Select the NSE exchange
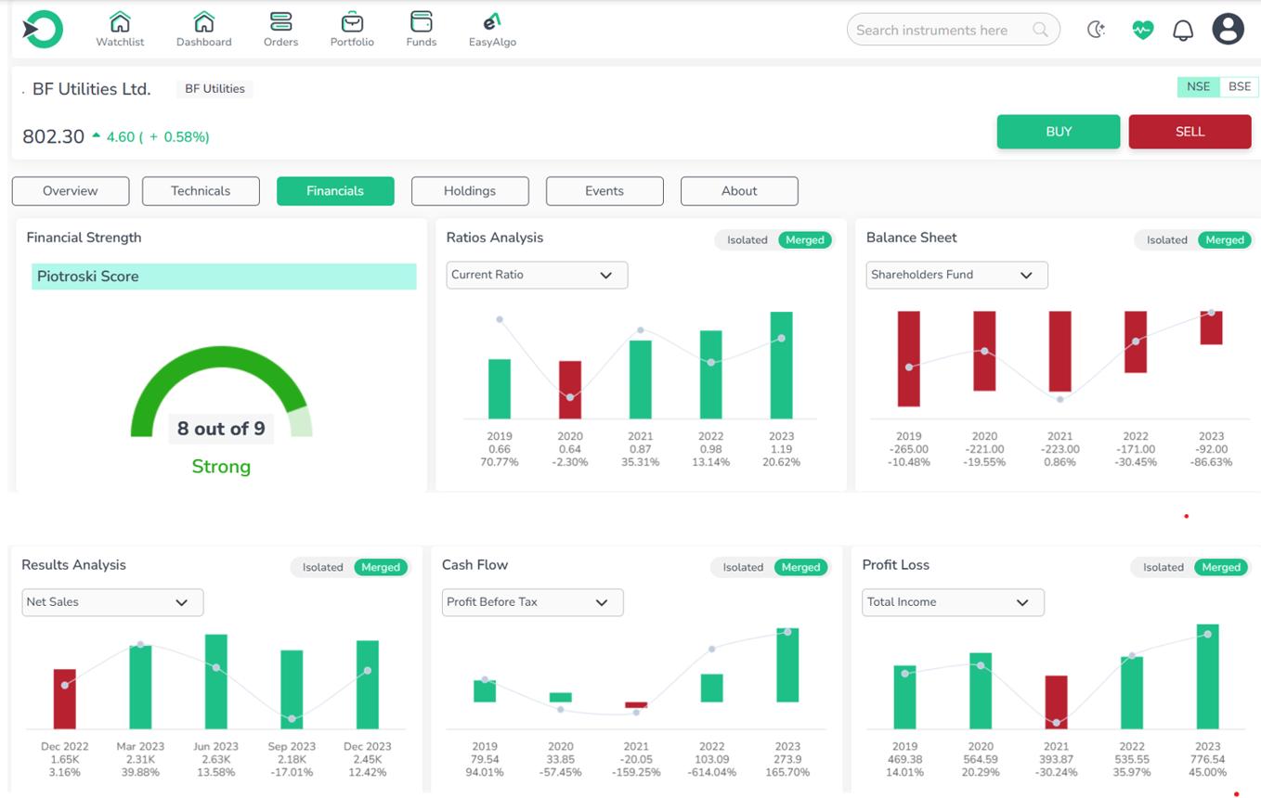This screenshot has height=798, width=1261. tap(1198, 86)
